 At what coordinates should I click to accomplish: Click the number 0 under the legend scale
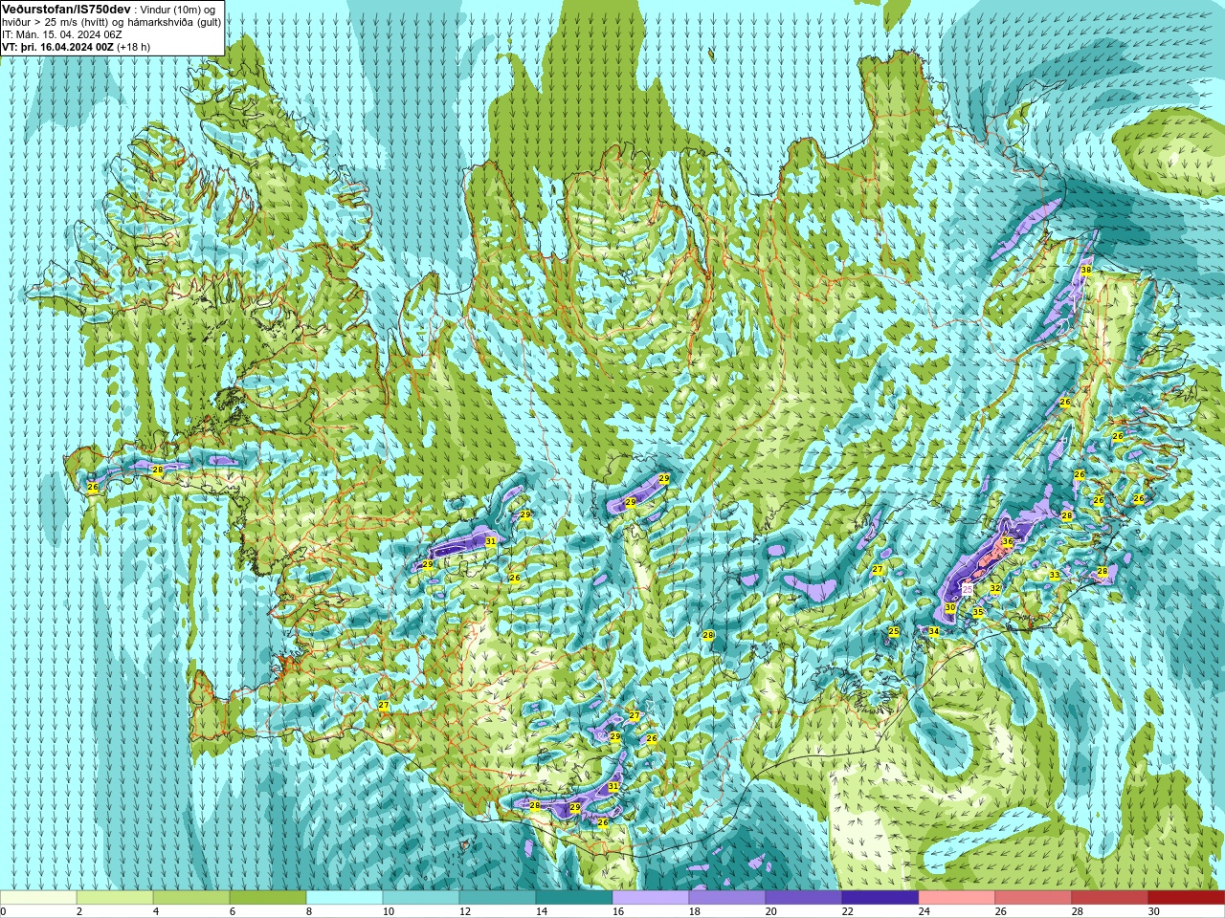click(x=3, y=912)
